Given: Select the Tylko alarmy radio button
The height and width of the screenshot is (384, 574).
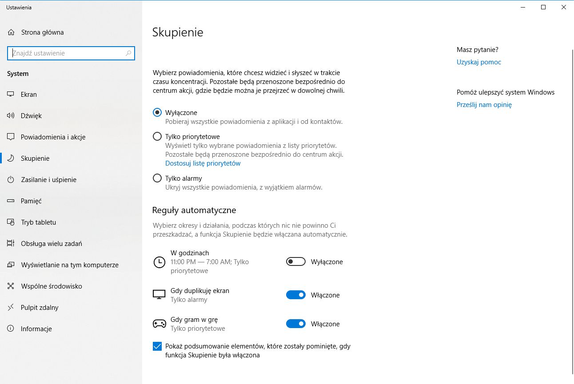Looking at the screenshot, I should pyautogui.click(x=157, y=178).
